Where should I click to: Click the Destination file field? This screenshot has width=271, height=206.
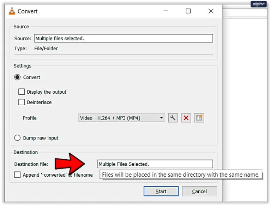coord(155,164)
